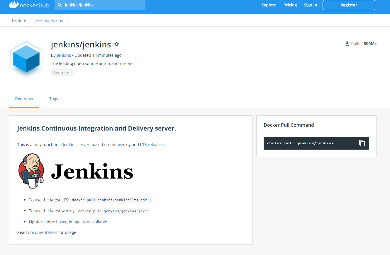Click the search magnifier icon
The image size is (390, 255).
(60, 5)
